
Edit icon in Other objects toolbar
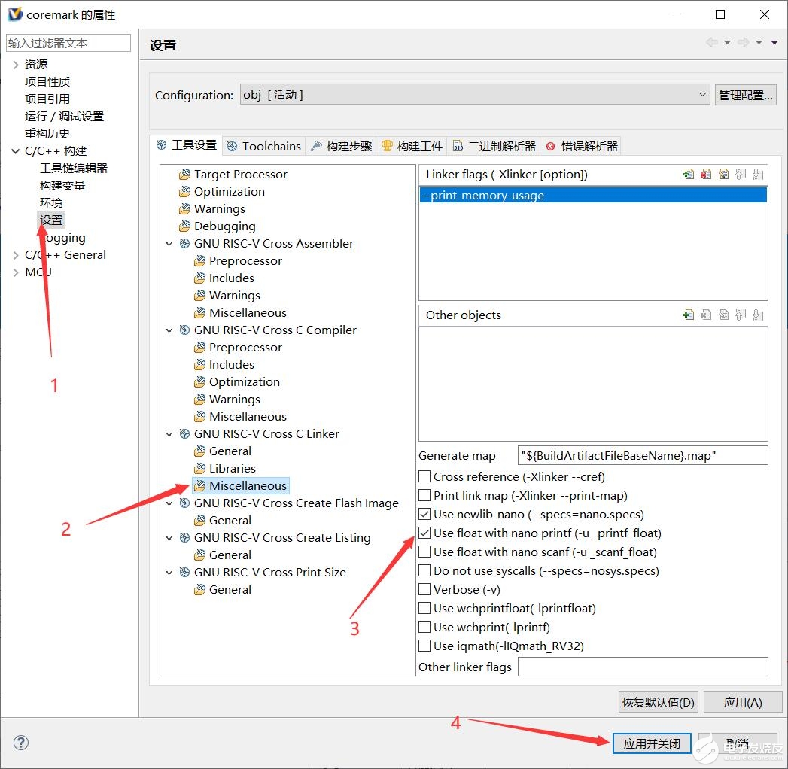(724, 315)
